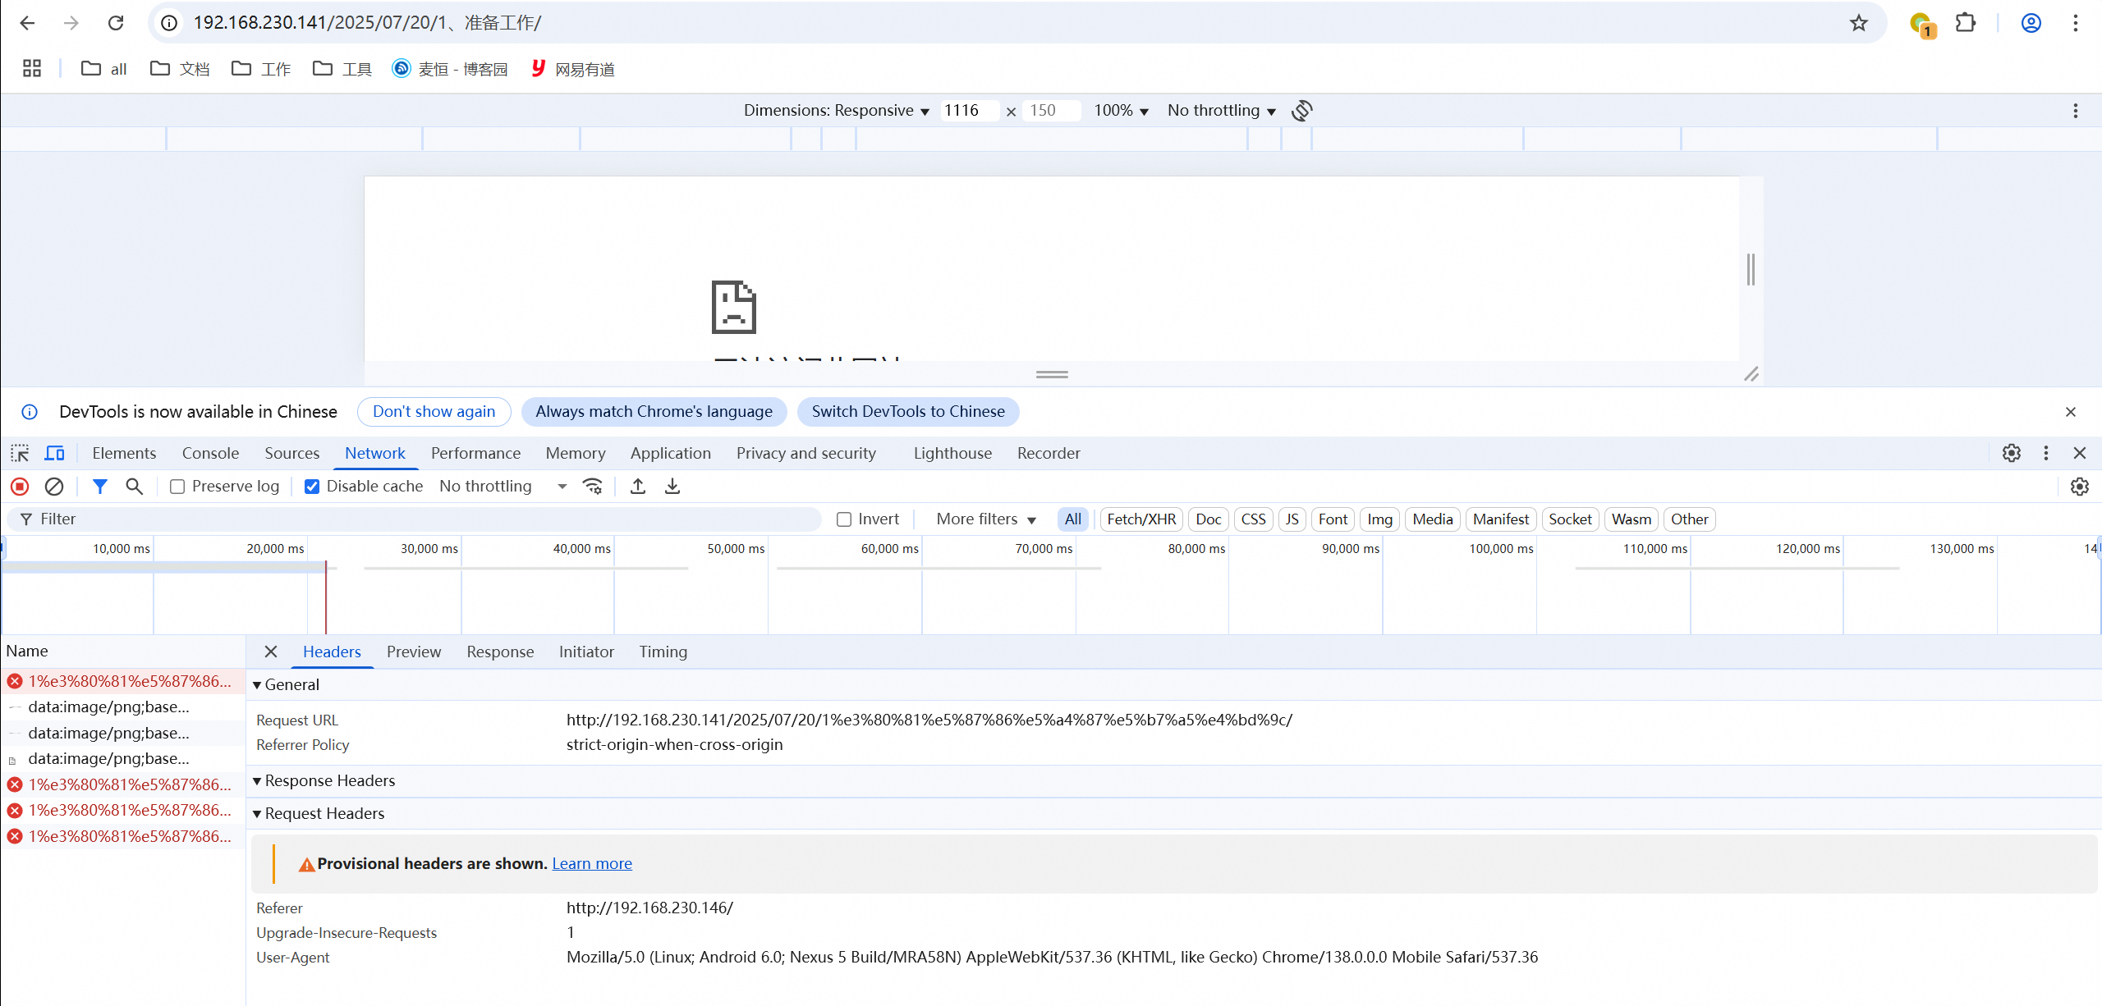
Task: Toggle the network filter funnel icon
Action: click(x=100, y=487)
